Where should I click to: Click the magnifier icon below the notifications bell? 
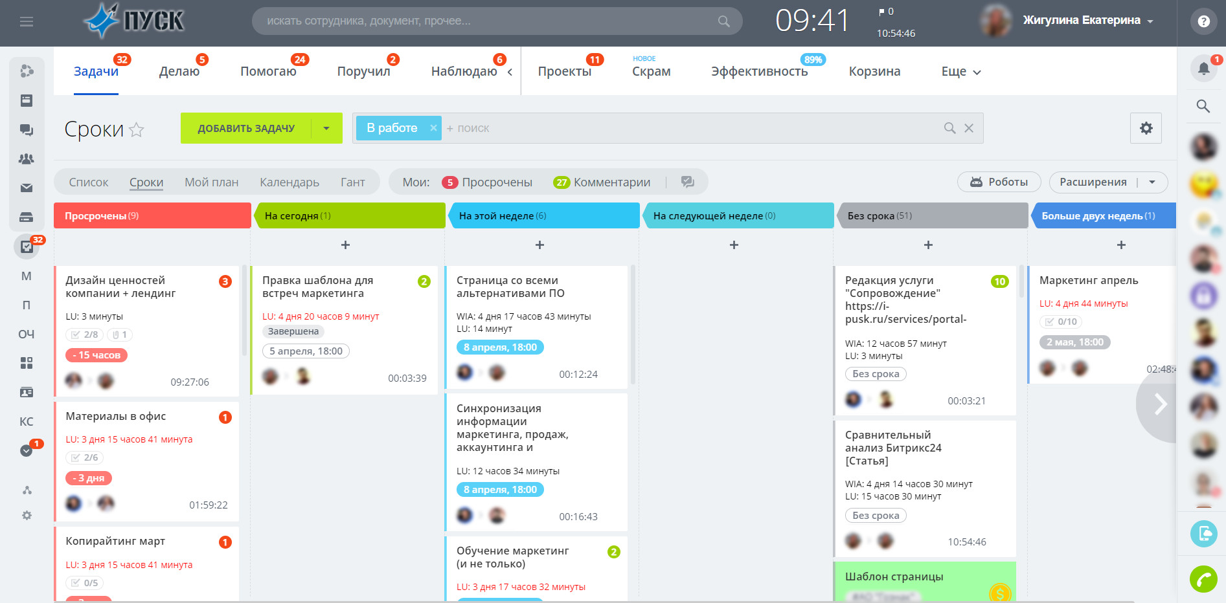pyautogui.click(x=1203, y=106)
